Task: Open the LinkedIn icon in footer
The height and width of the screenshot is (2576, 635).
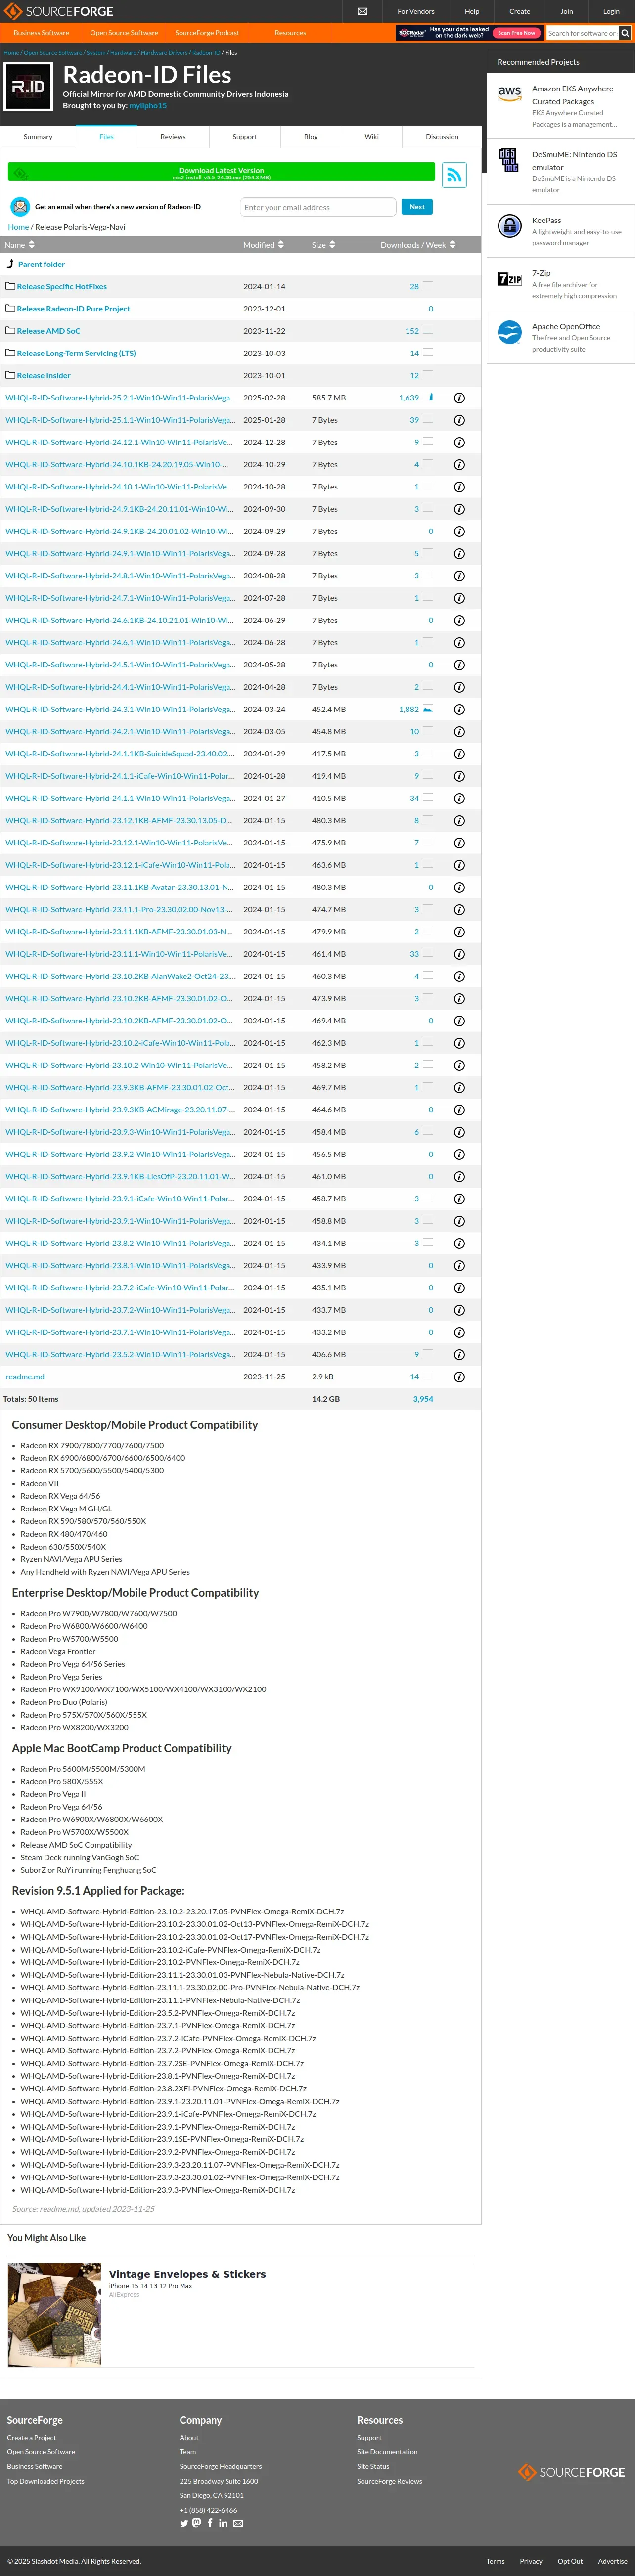Action: pos(223,2523)
